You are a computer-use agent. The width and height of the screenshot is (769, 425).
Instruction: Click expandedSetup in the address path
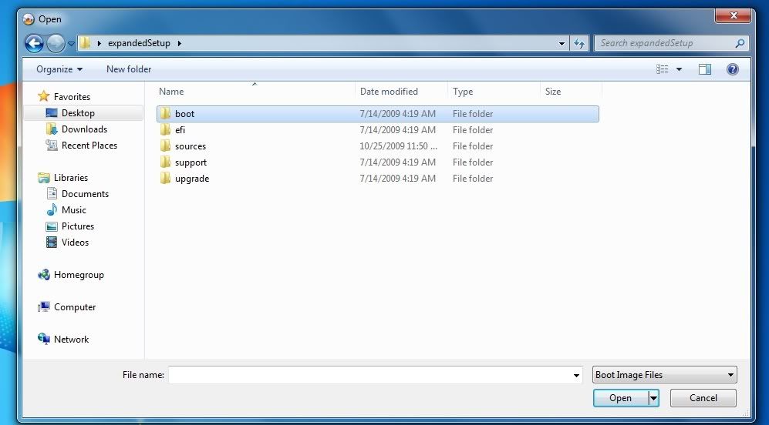point(139,43)
